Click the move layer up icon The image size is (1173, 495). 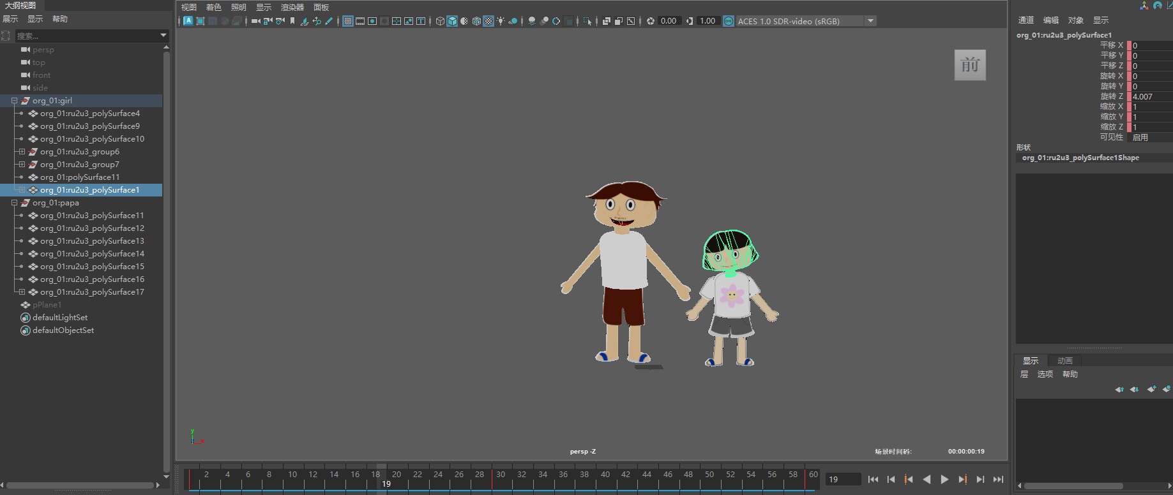pyautogui.click(x=1119, y=388)
